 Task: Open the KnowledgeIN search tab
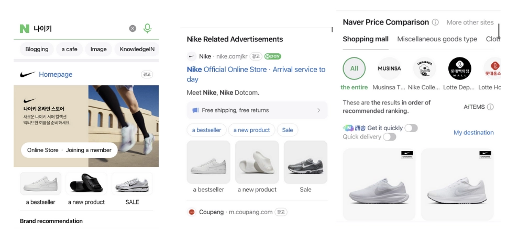pos(137,49)
